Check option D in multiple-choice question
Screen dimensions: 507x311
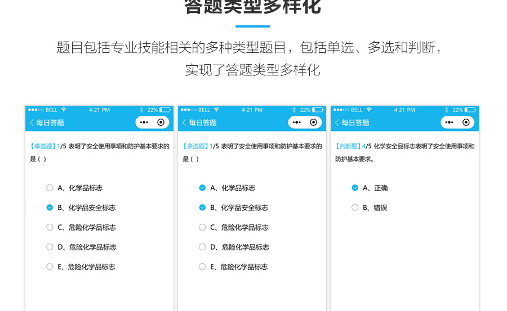(x=202, y=247)
